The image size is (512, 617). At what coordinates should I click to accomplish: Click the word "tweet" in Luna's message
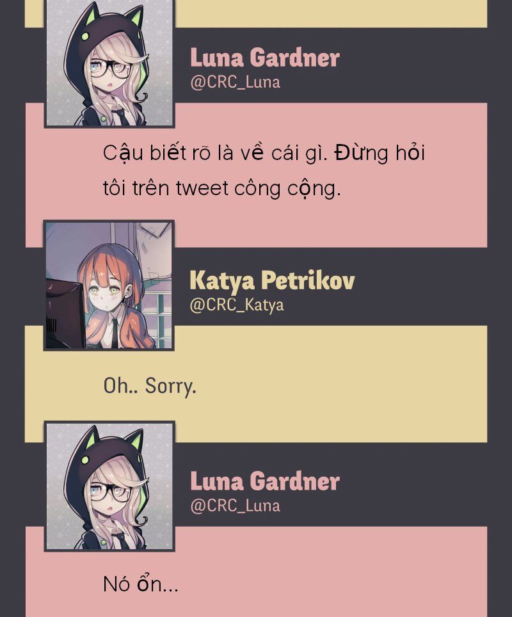click(x=202, y=188)
